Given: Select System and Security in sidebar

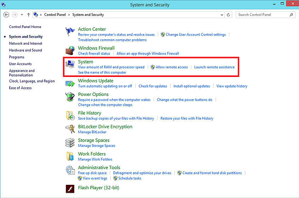Looking at the screenshot, I should point(26,36).
